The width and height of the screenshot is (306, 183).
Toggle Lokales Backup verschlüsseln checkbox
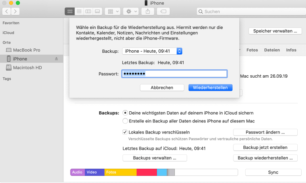pos(125,132)
